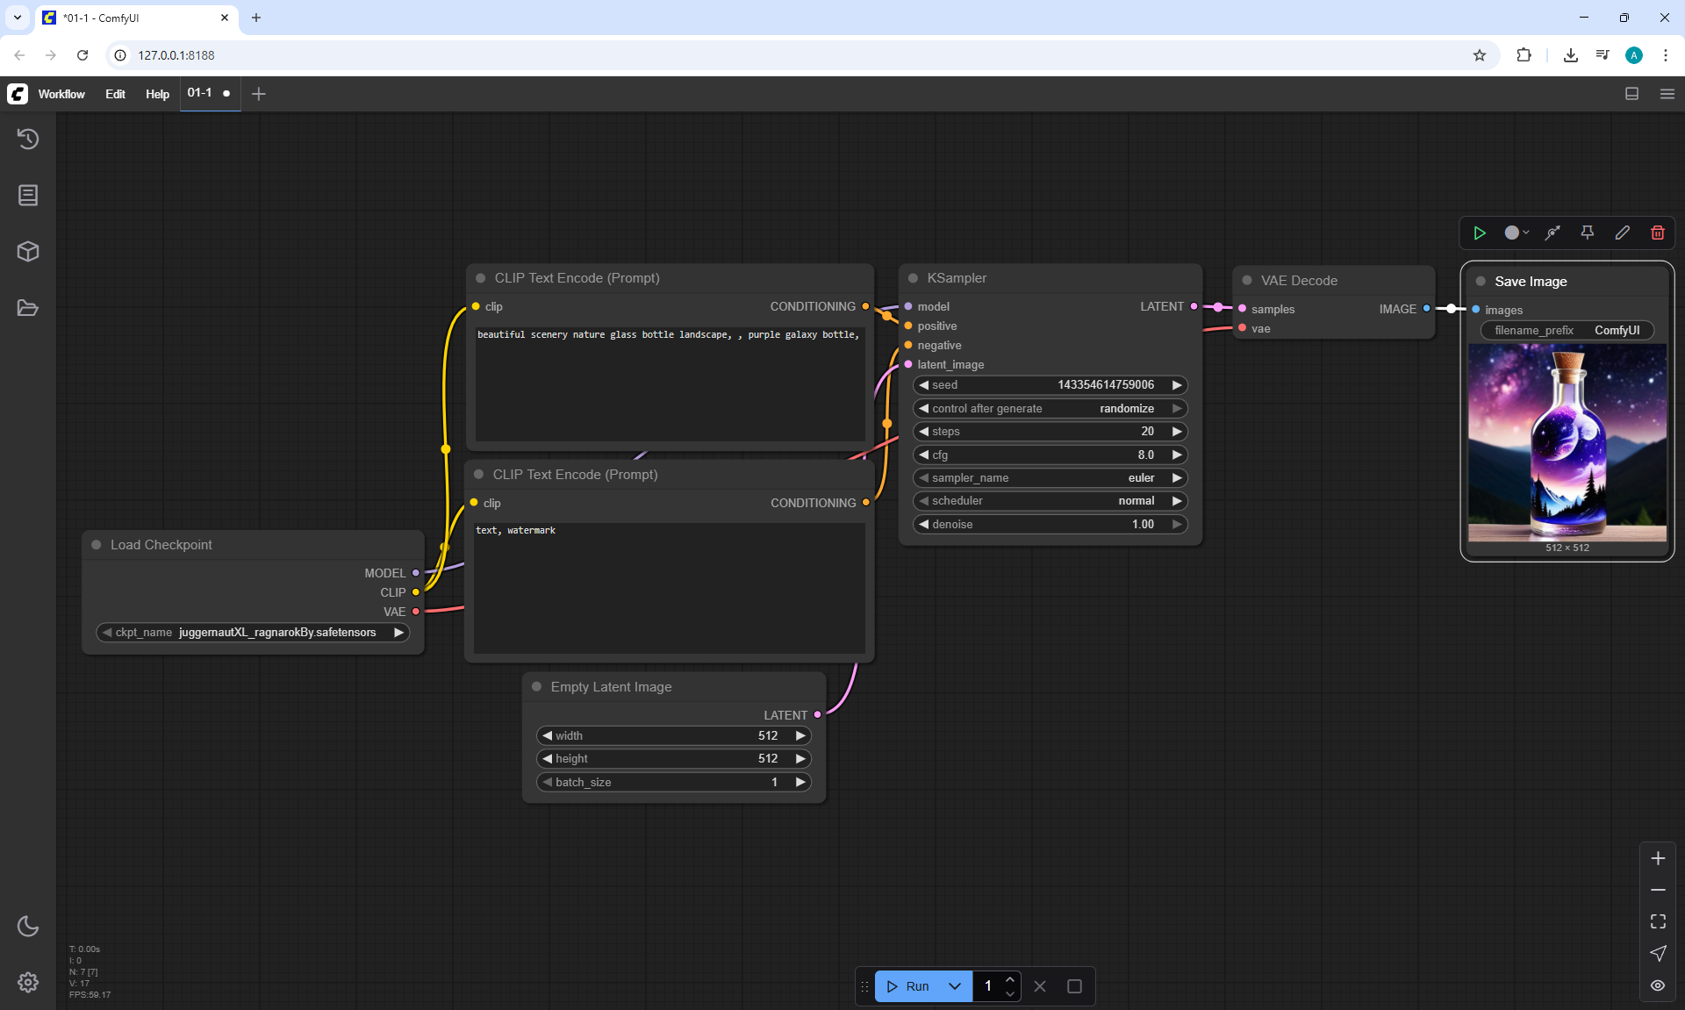The width and height of the screenshot is (1685, 1010).
Task: Toggle dark theme moon icon
Action: coord(28,926)
